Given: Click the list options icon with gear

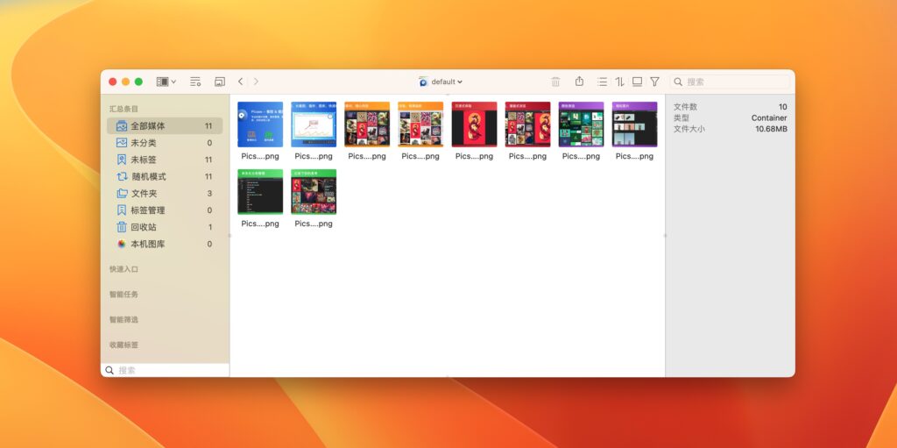Looking at the screenshot, I should [195, 82].
